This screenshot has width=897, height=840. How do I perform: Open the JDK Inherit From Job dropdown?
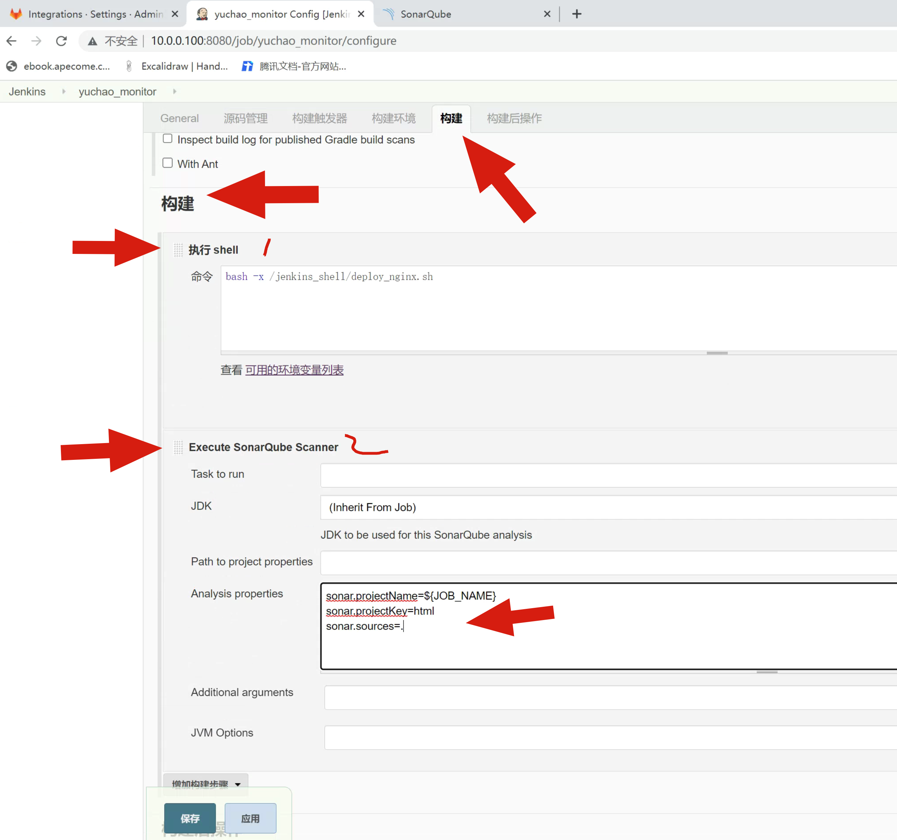pyautogui.click(x=605, y=507)
